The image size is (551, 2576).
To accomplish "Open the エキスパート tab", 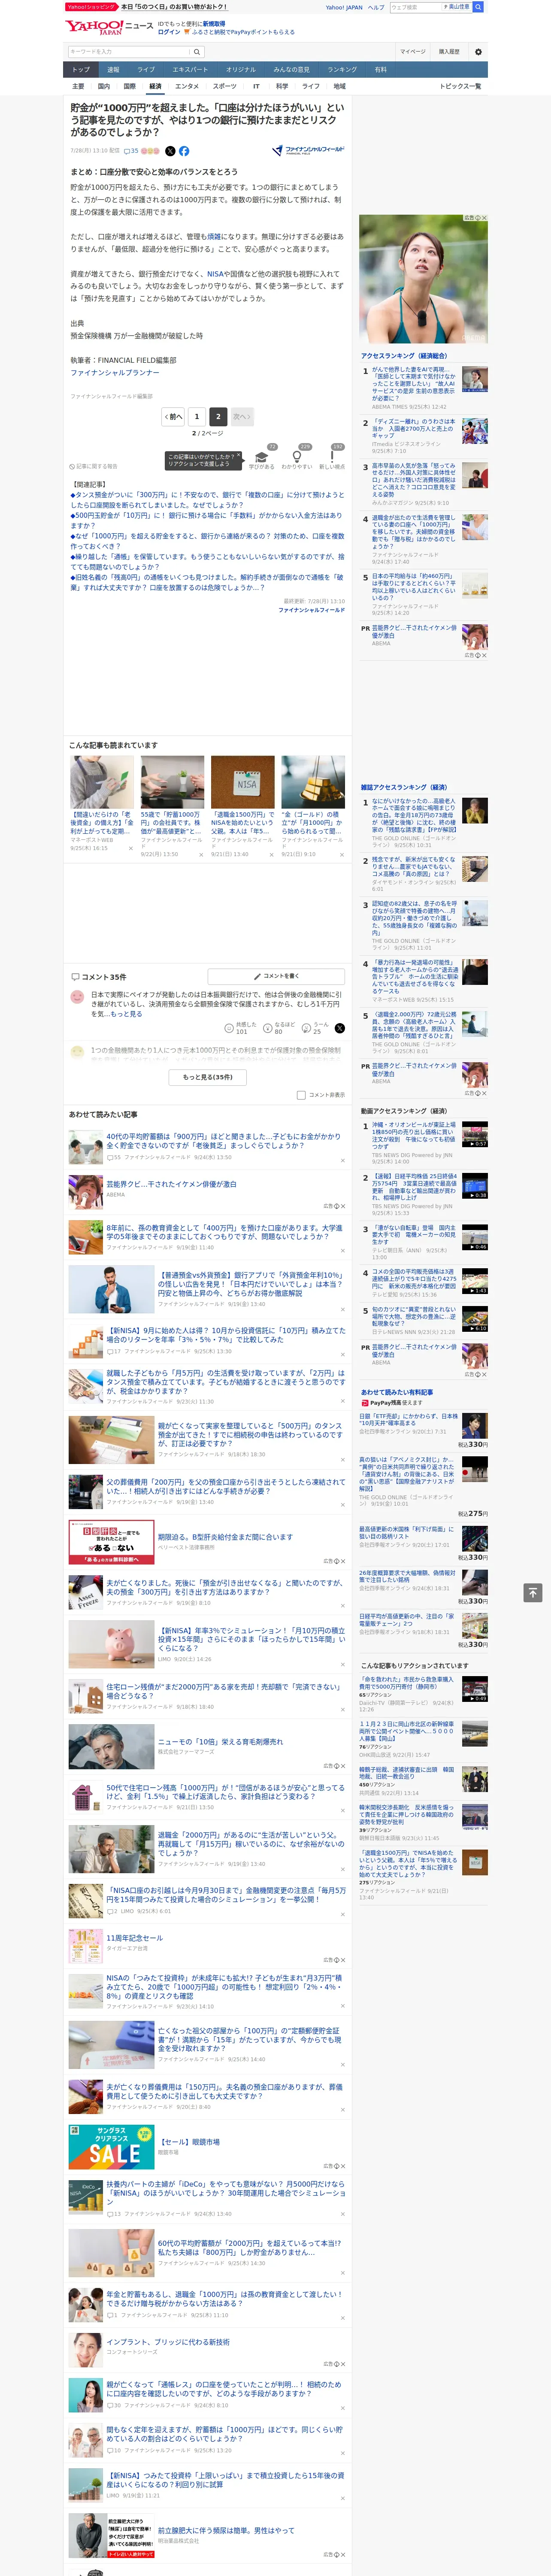I will pos(190,70).
